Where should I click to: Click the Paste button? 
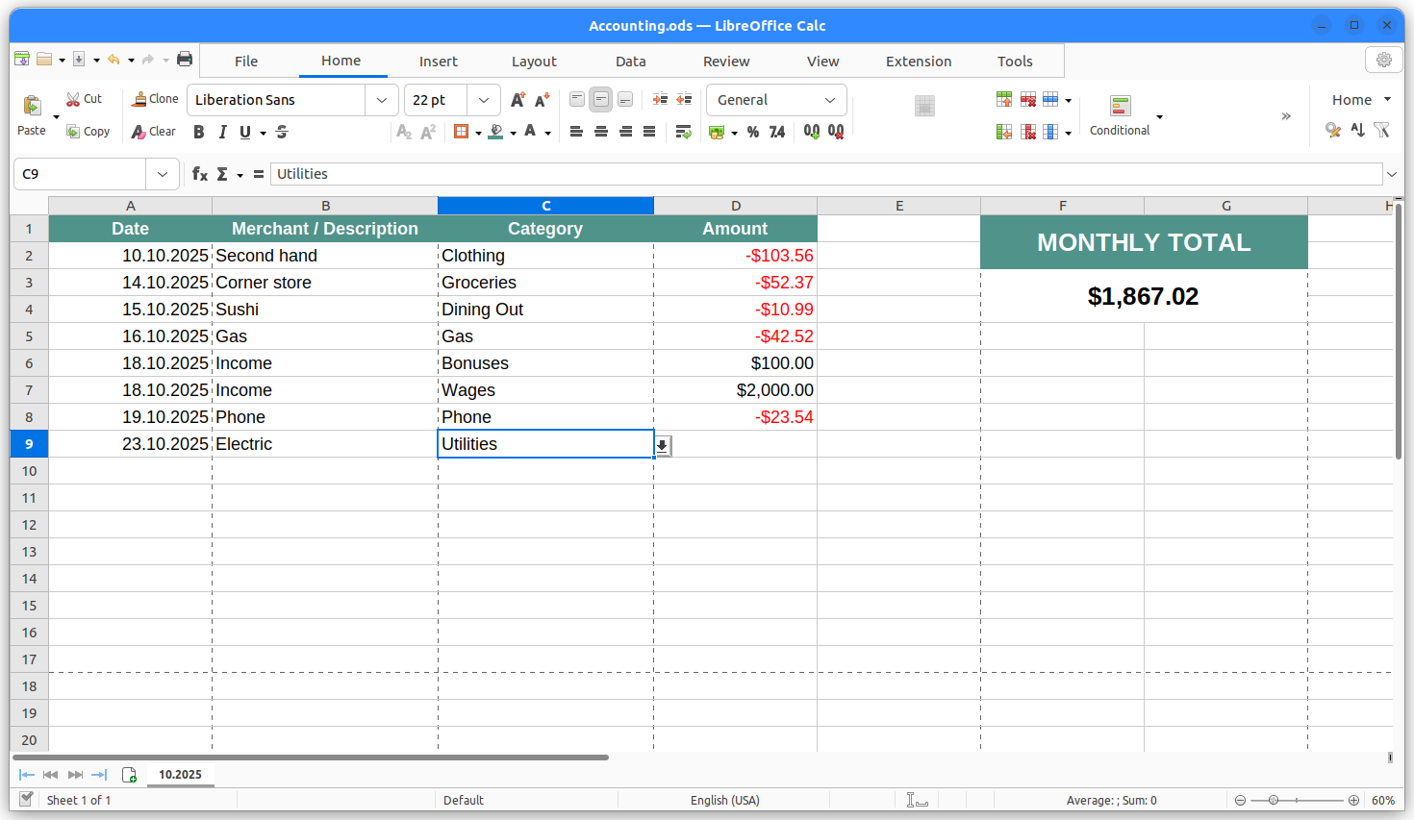[31, 114]
